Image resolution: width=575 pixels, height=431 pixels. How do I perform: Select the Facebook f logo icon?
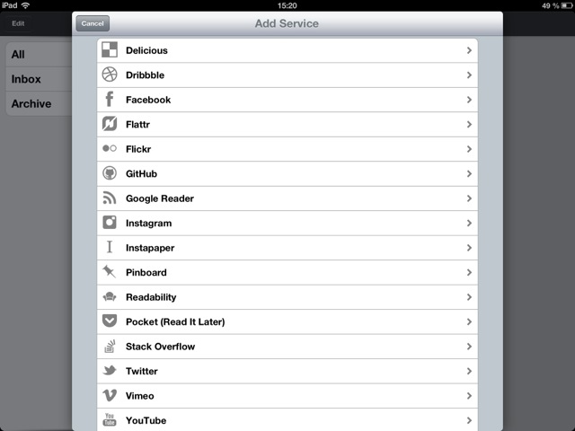tap(110, 99)
